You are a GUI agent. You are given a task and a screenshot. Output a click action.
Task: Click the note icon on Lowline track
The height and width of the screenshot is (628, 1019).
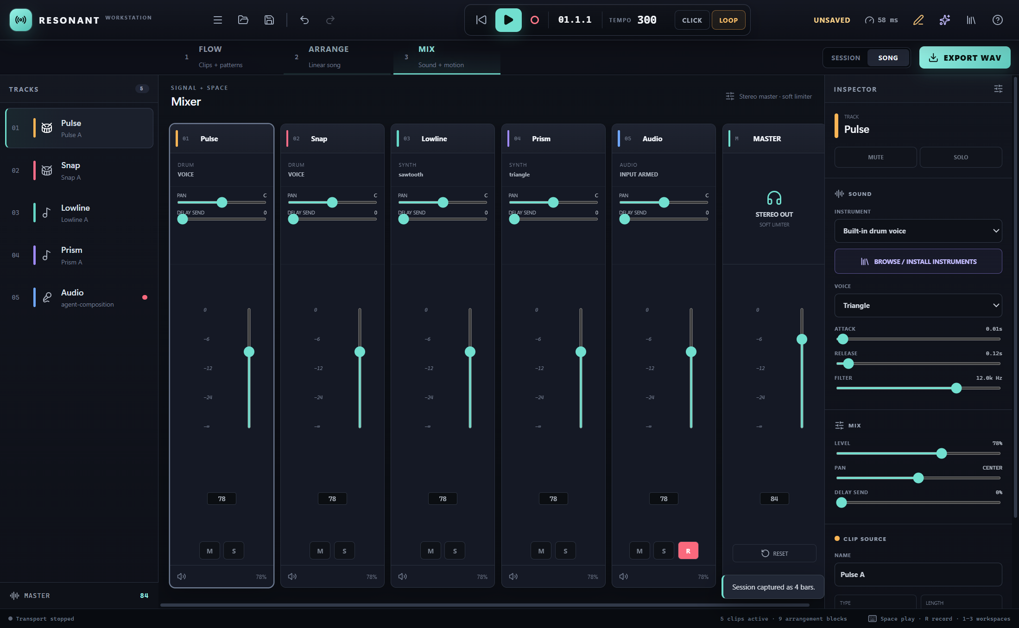coord(47,213)
